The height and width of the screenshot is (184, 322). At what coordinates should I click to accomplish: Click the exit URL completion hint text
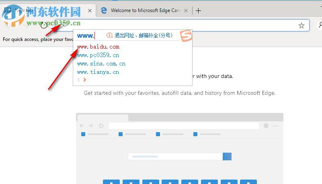[144, 35]
